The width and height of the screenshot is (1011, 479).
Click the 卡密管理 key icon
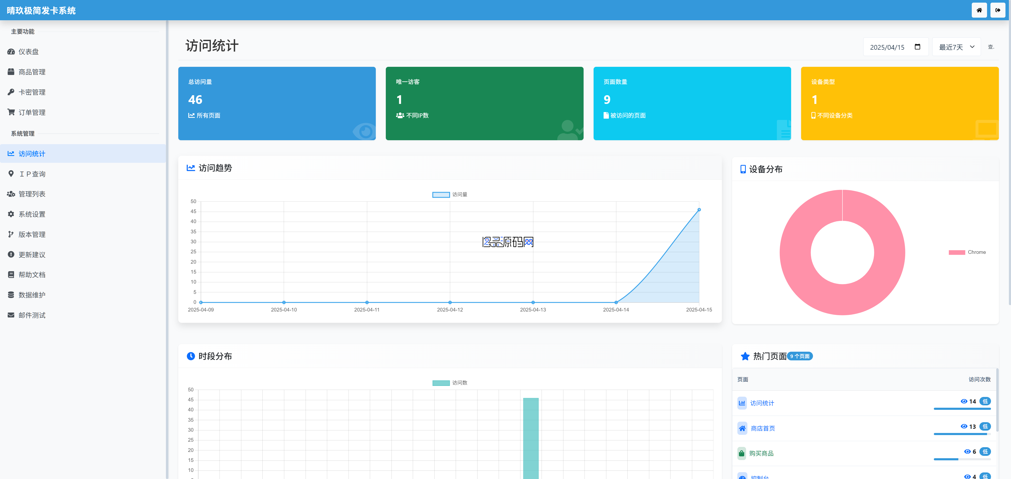pos(11,92)
